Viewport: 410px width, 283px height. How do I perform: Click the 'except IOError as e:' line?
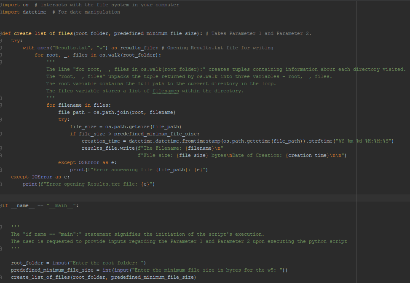pos(40,177)
